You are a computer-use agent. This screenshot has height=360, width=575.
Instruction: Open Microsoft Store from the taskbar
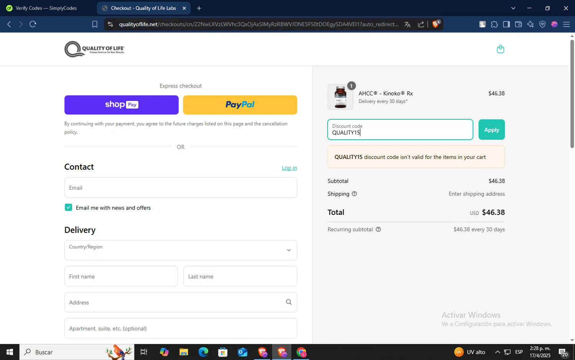[x=223, y=352]
